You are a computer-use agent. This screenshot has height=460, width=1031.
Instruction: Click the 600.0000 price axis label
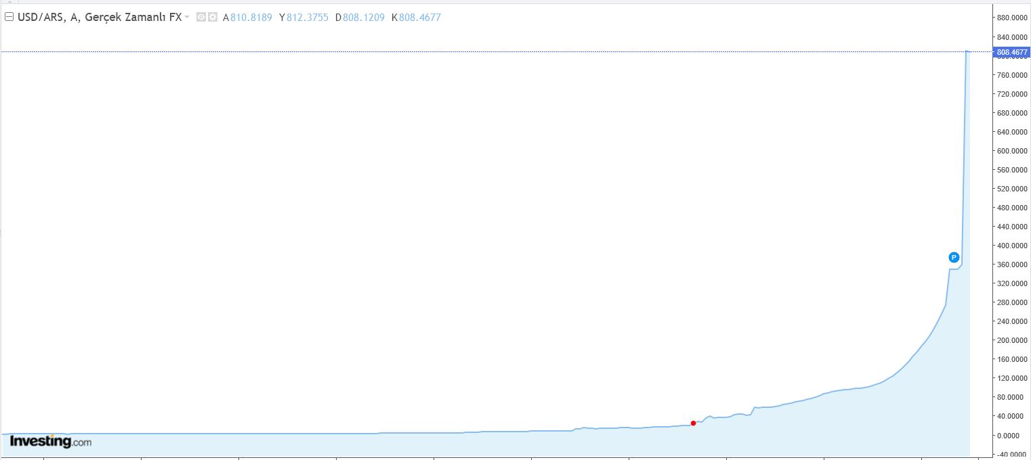point(1012,151)
